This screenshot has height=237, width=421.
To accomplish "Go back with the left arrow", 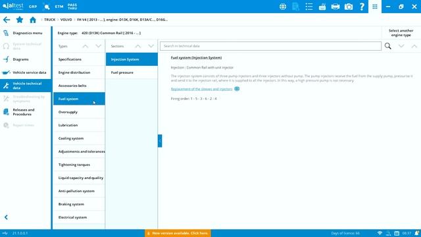I will (x=7, y=20).
